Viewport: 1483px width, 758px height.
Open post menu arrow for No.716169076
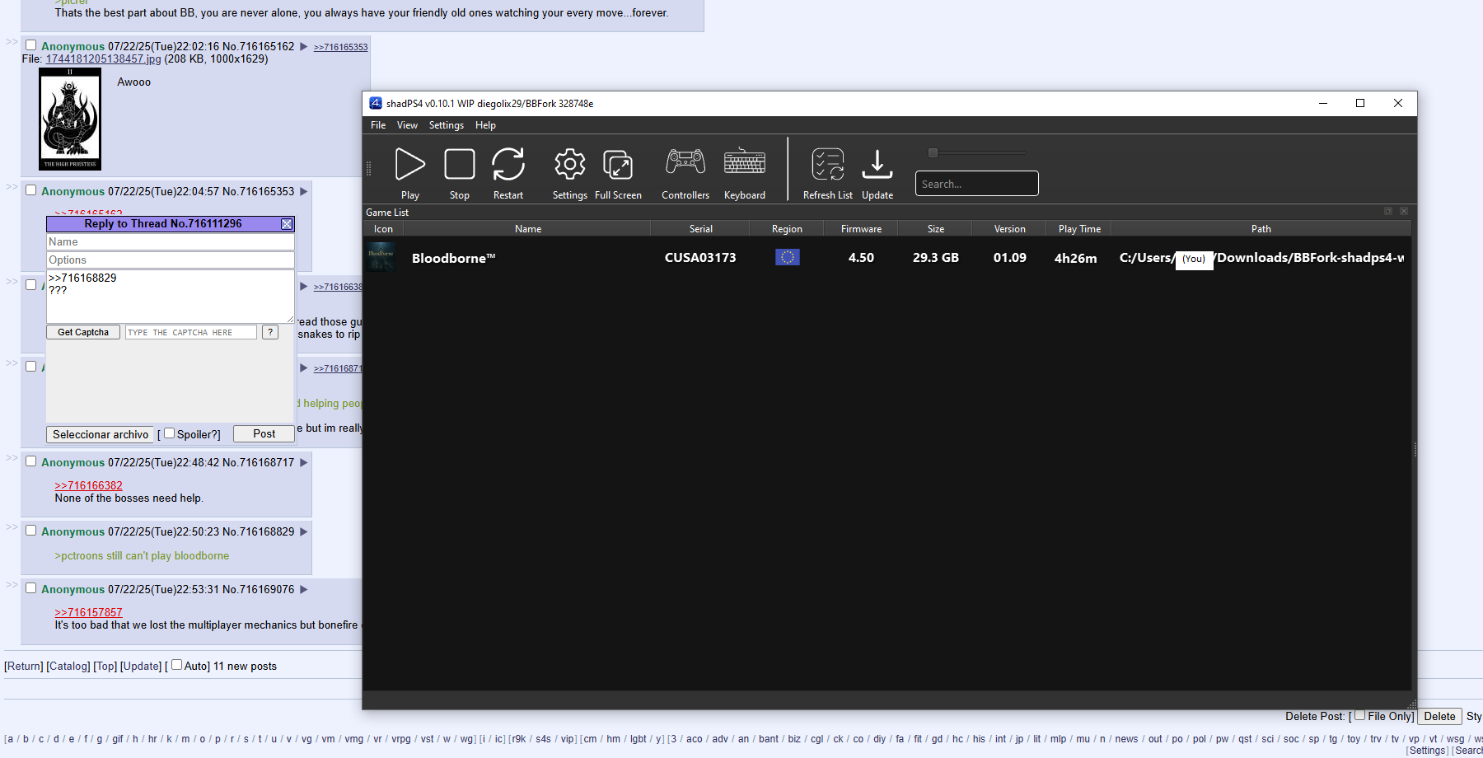303,590
